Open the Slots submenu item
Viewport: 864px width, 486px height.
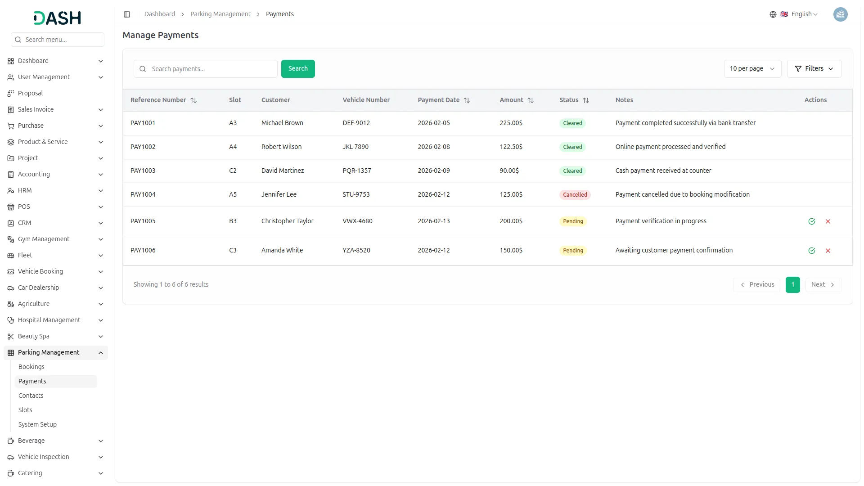point(56,410)
